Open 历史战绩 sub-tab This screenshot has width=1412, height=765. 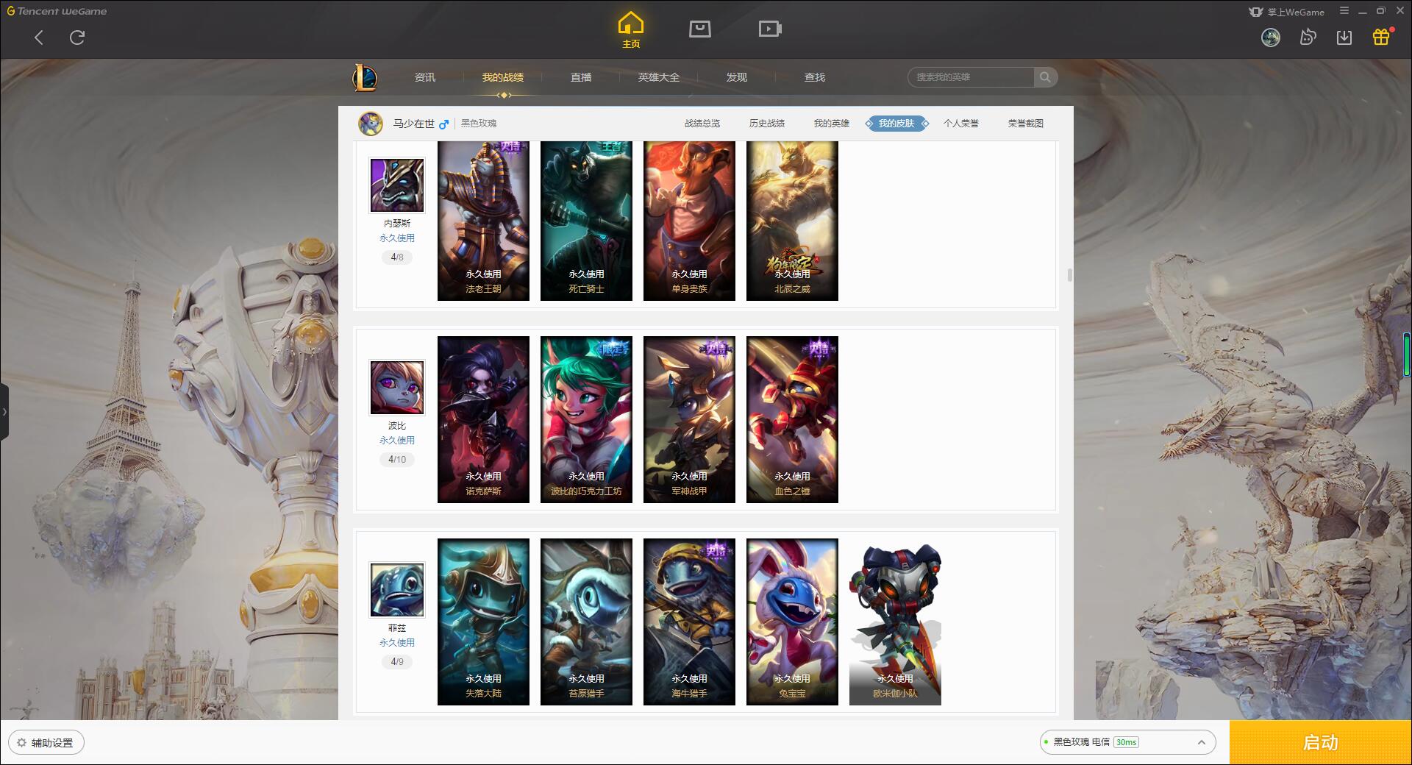(x=767, y=124)
